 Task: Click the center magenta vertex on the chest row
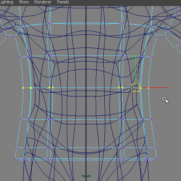pos(86,56)
